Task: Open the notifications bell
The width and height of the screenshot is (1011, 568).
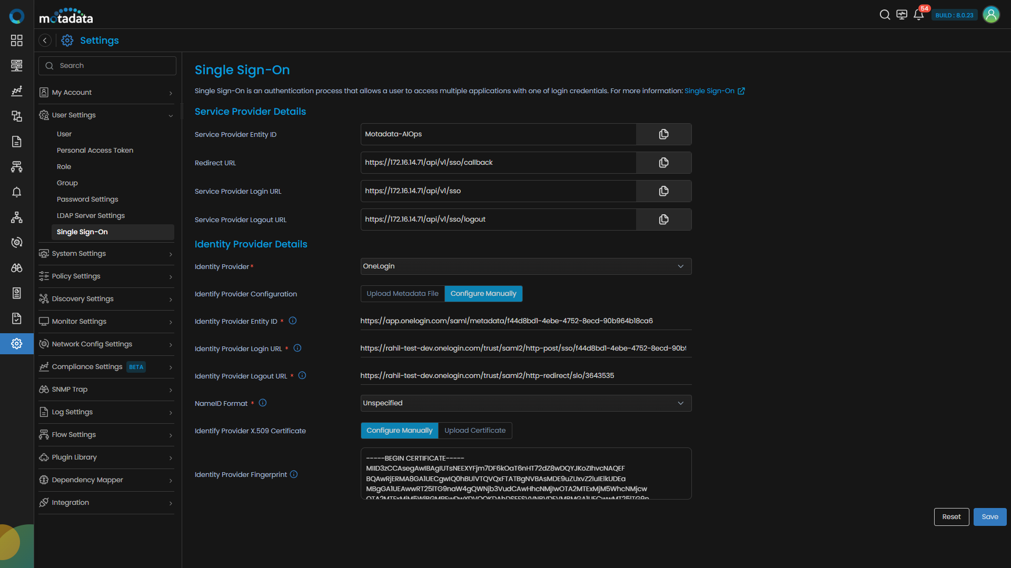Action: pos(918,15)
